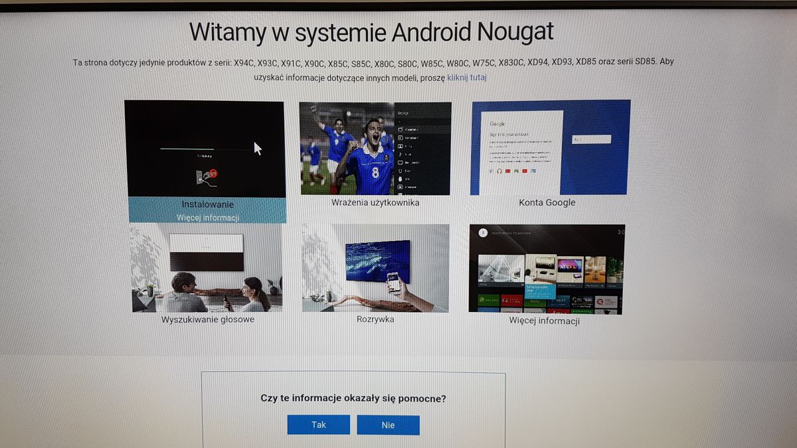797x448 pixels.
Task: Open the Konta Google caption link
Action: point(547,202)
